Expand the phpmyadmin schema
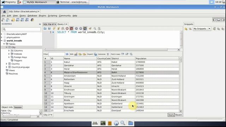226x127 pixels. coord(1,37)
